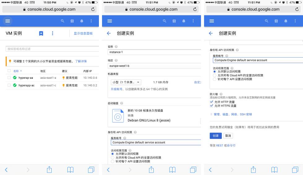This screenshot has width=303, height=175.
Task: Click help icon next to 防火墙 label
Action: coord(221,94)
